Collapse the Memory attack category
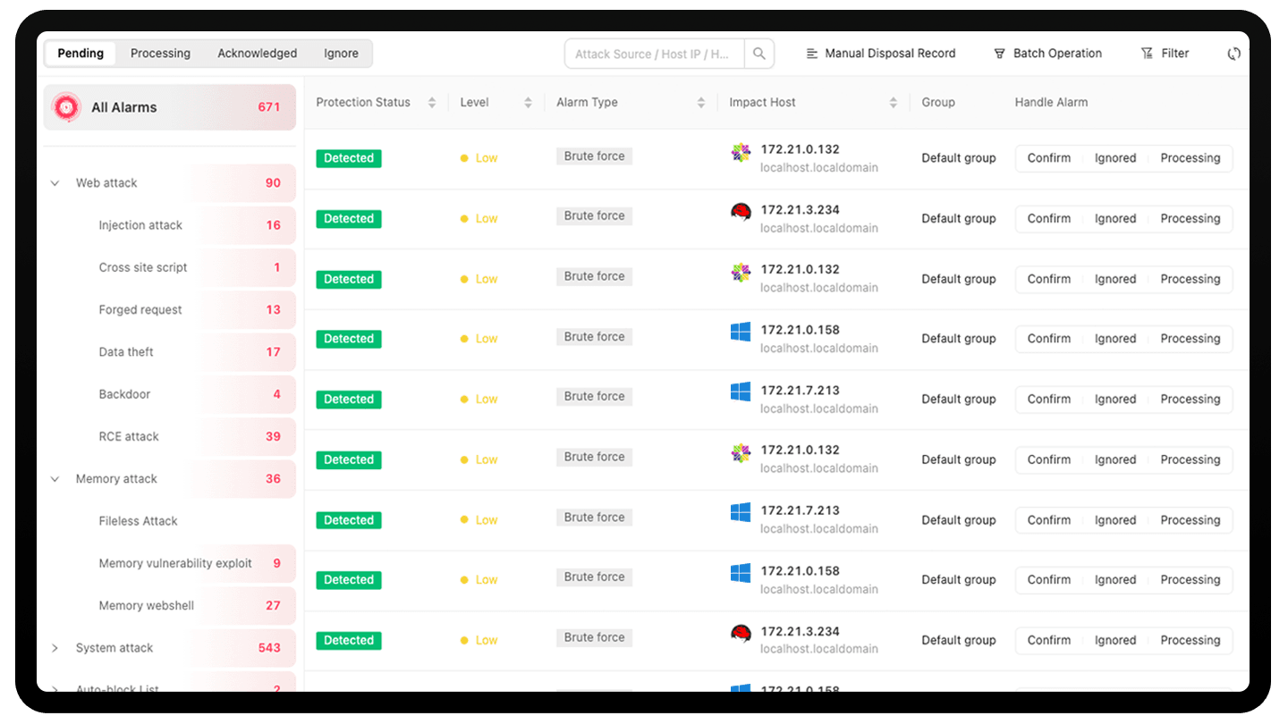Viewport: 1288px width, 724px height. [x=55, y=479]
